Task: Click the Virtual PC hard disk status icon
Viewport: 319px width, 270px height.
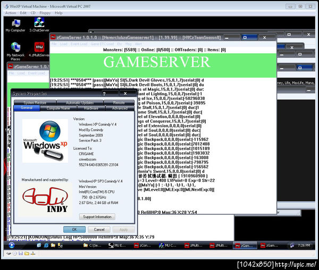Action: 9,254
